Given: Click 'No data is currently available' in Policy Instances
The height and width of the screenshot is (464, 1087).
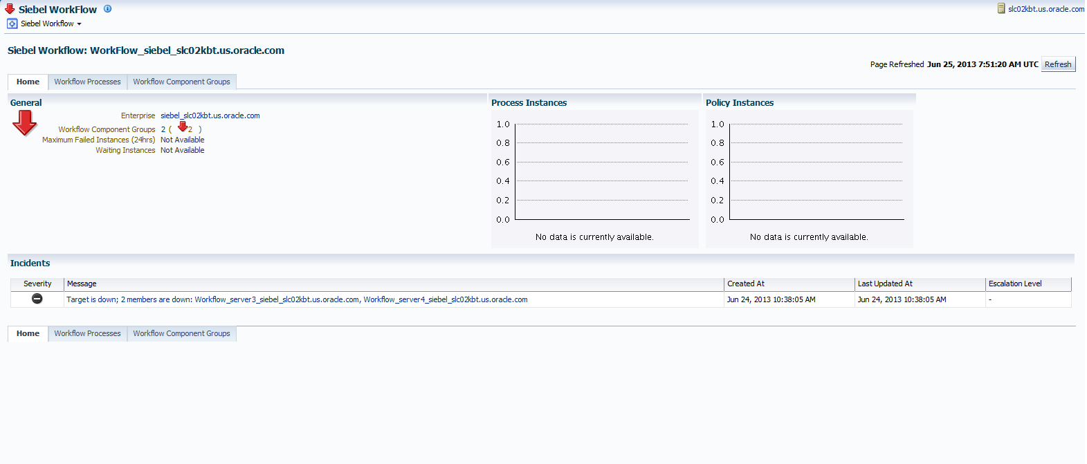Looking at the screenshot, I should point(809,236).
